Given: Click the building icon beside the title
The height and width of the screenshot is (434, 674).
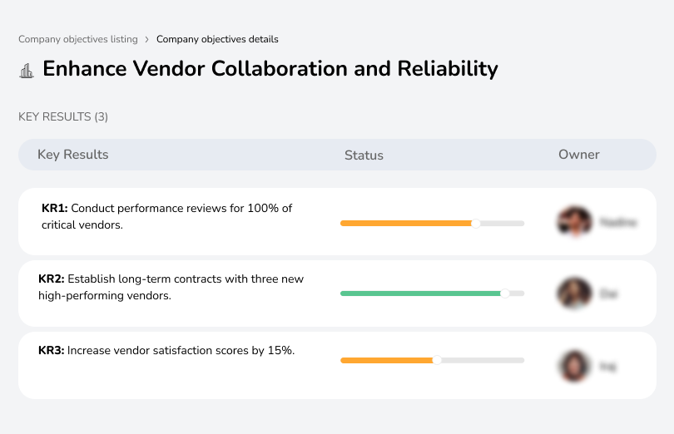Looking at the screenshot, I should [27, 71].
